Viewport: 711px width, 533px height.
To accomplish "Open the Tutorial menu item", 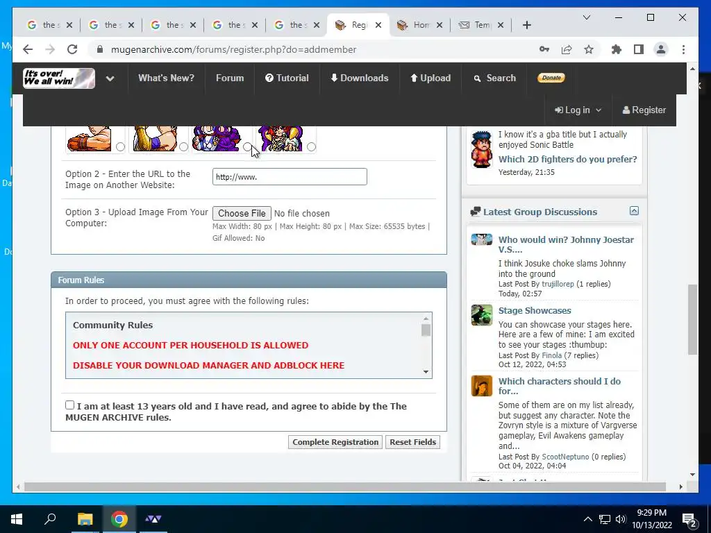I will click(287, 78).
